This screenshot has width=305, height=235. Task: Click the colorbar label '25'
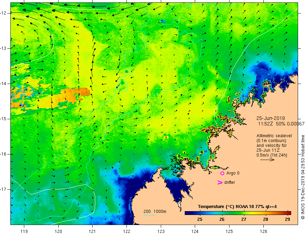pyautogui.click(x=200, y=219)
